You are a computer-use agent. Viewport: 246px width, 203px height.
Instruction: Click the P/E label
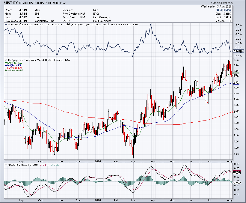(96, 10)
